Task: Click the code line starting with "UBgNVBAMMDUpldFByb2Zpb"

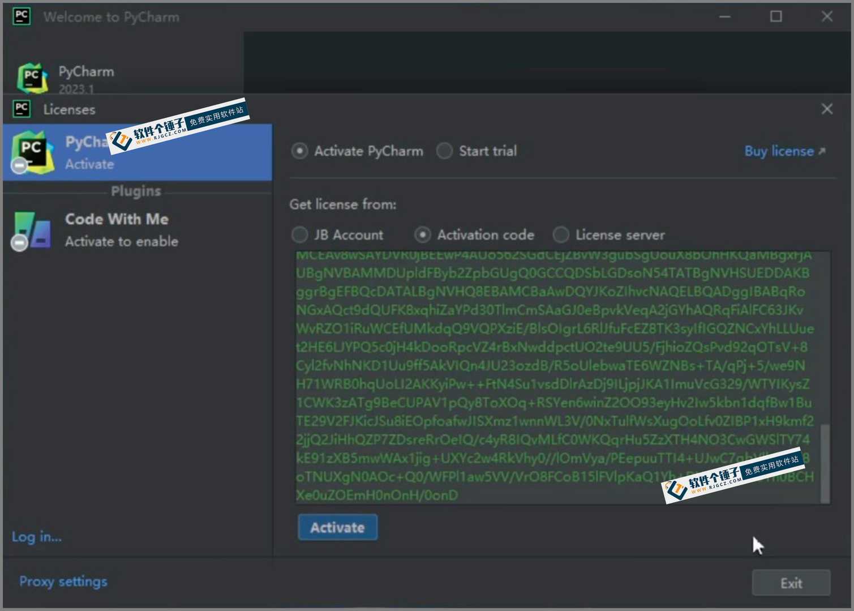Action: point(553,273)
